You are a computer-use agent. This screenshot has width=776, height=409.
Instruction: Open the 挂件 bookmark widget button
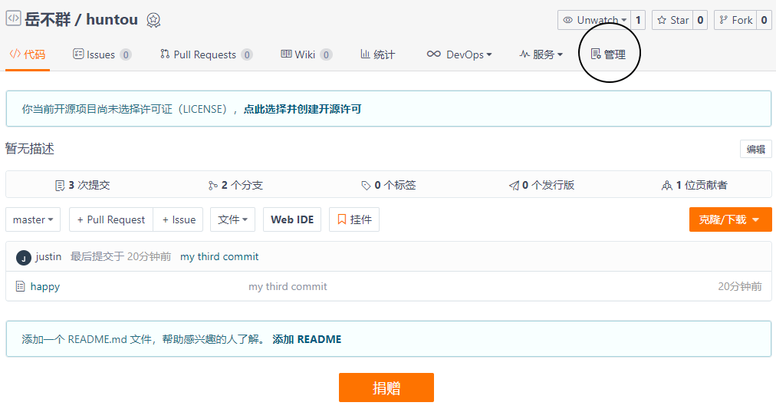coord(353,219)
